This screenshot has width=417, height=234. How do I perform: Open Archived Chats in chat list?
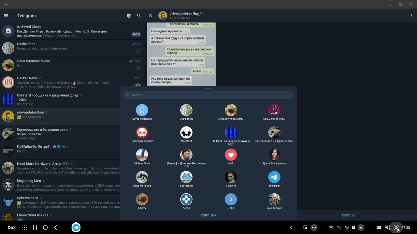click(x=72, y=31)
